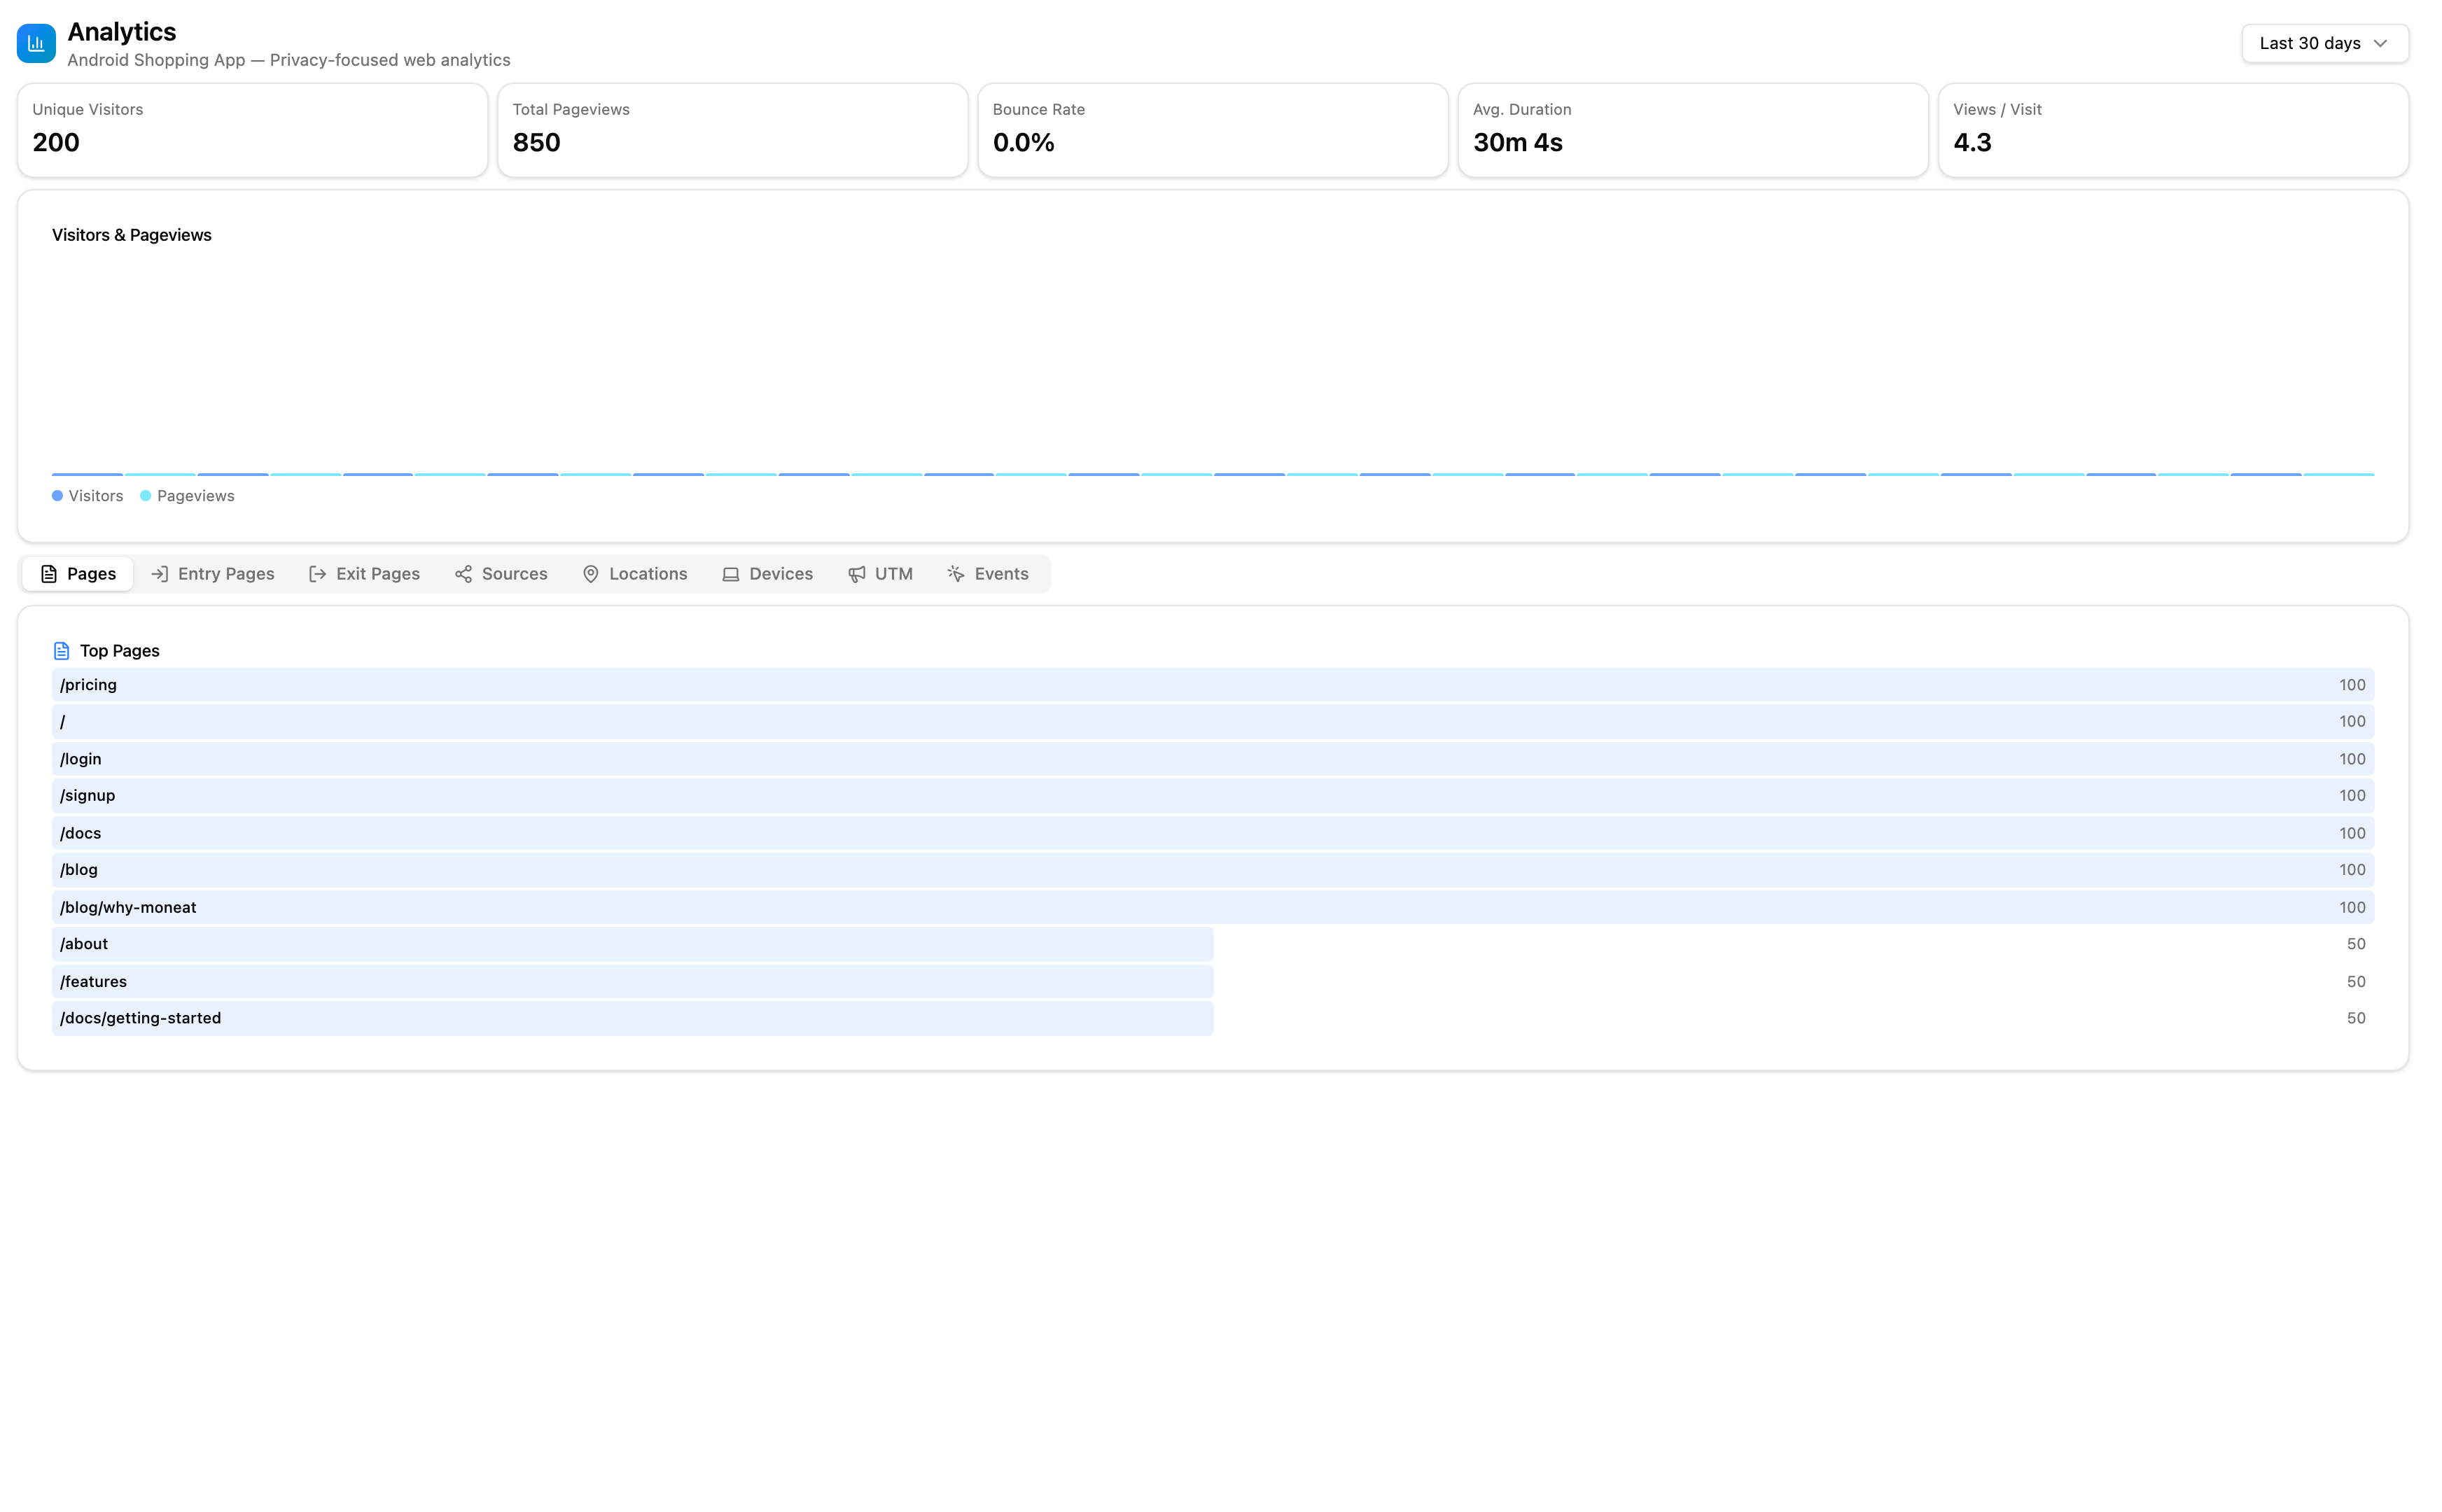
Task: Click the /login page row
Action: click(x=1213, y=759)
